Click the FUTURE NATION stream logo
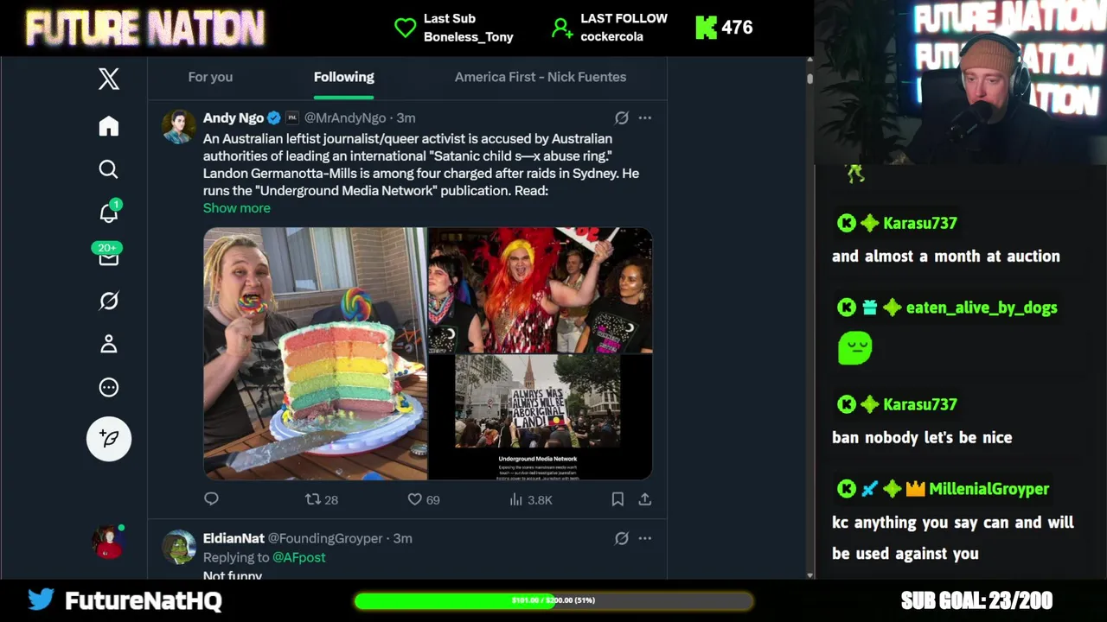This screenshot has width=1107, height=622. (145, 28)
